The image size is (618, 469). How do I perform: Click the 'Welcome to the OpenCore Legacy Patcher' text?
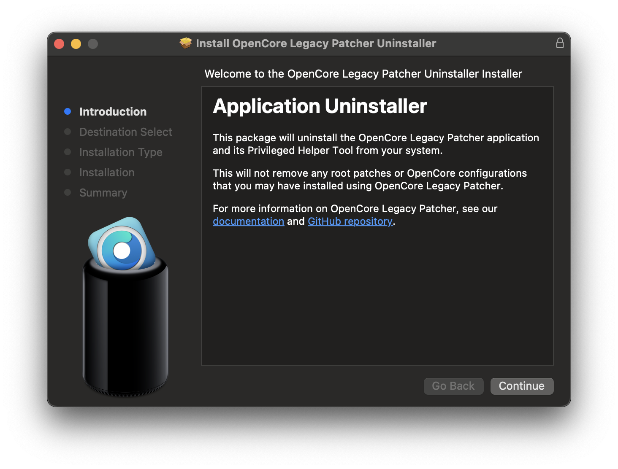363,74
